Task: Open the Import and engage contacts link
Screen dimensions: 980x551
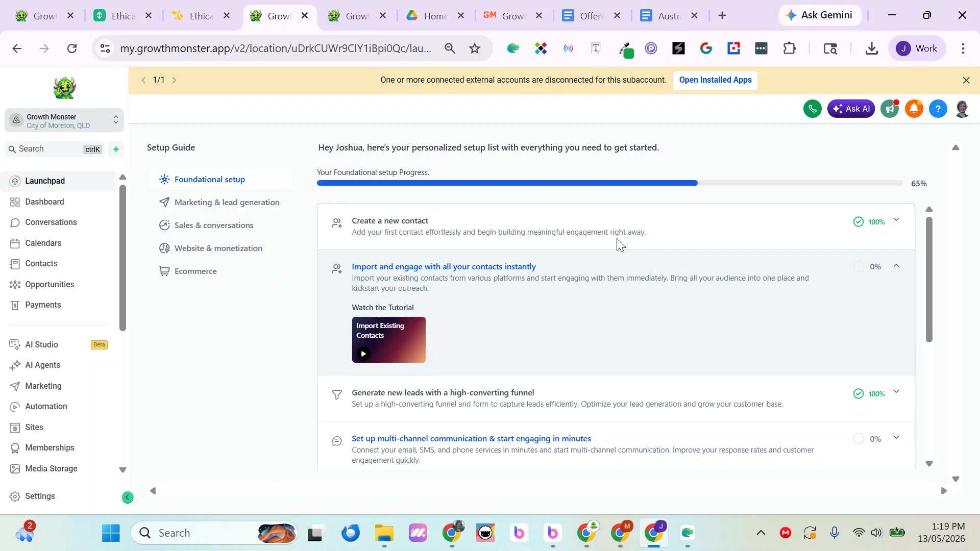Action: point(444,267)
